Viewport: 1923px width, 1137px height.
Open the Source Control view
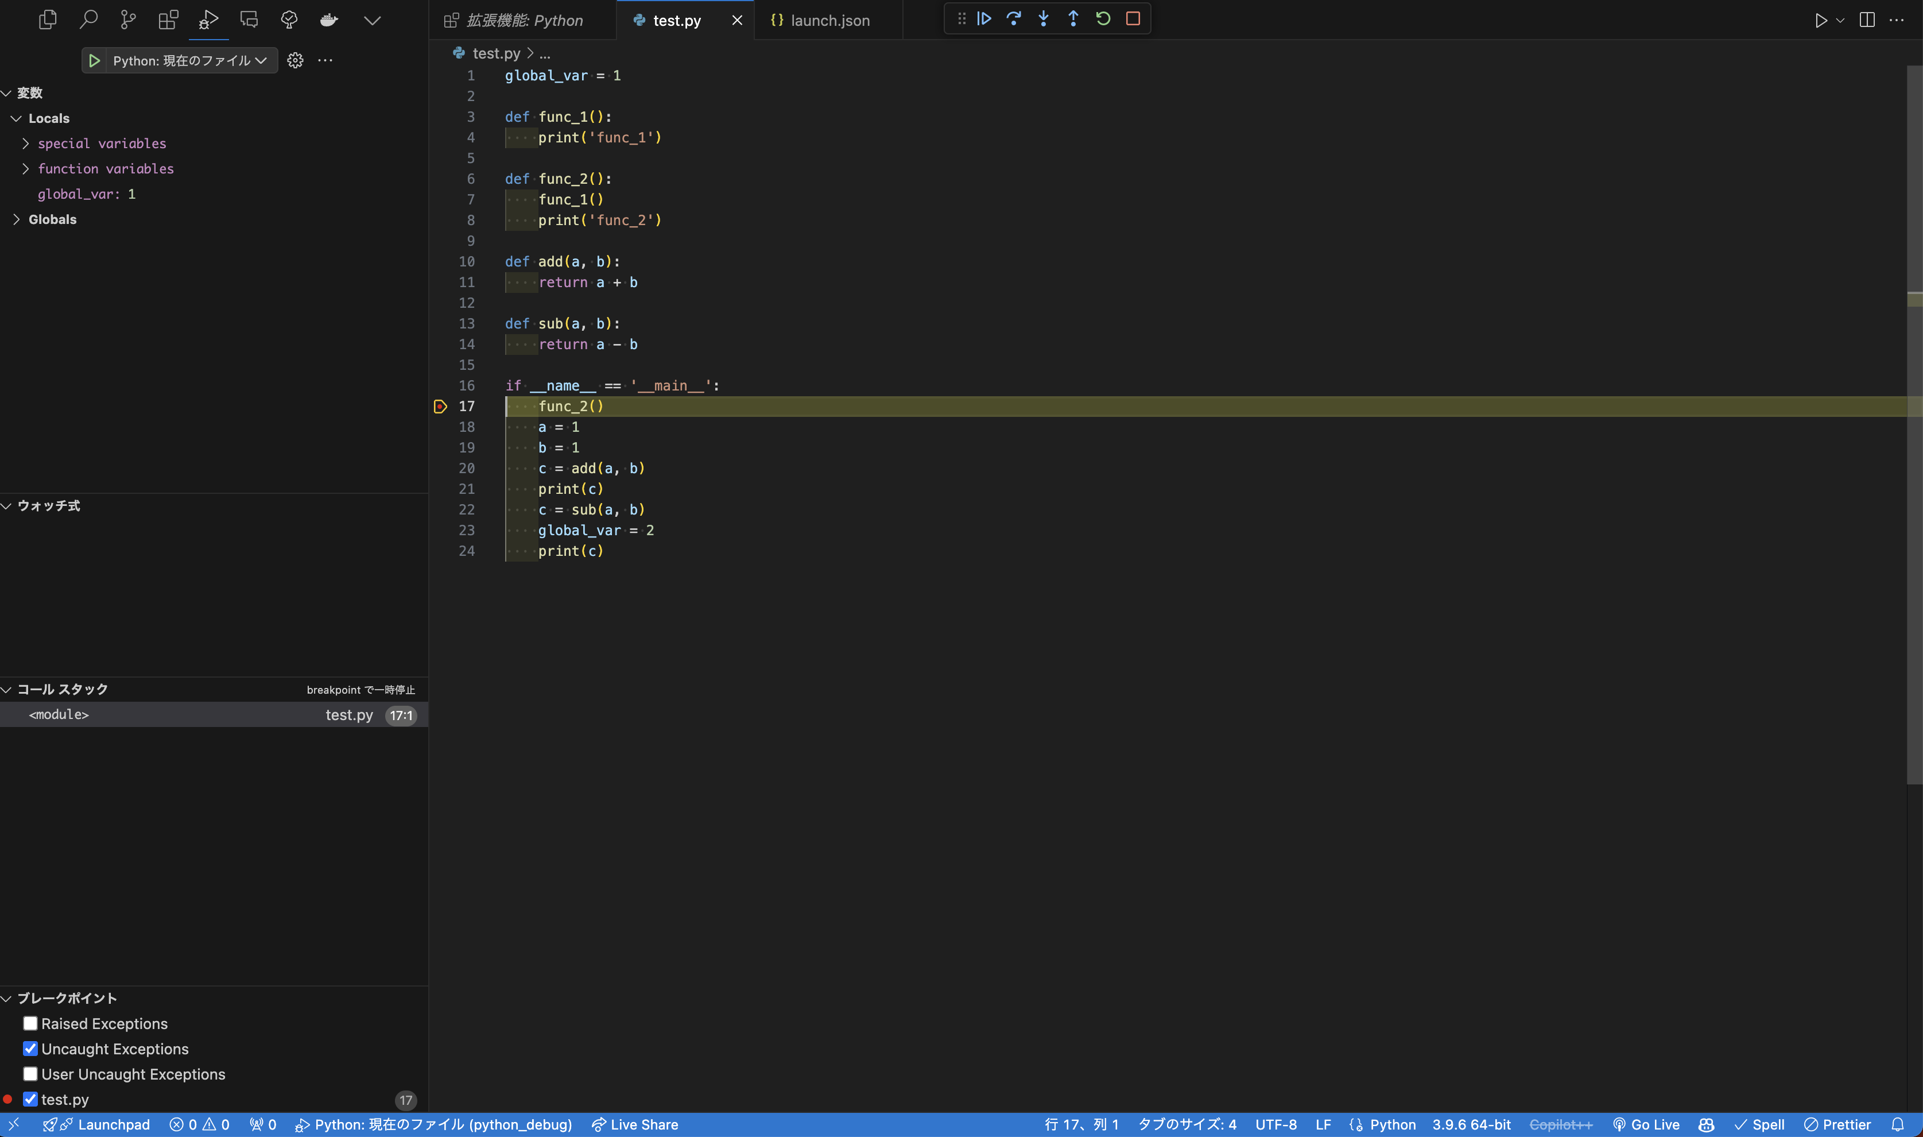pyautogui.click(x=127, y=20)
